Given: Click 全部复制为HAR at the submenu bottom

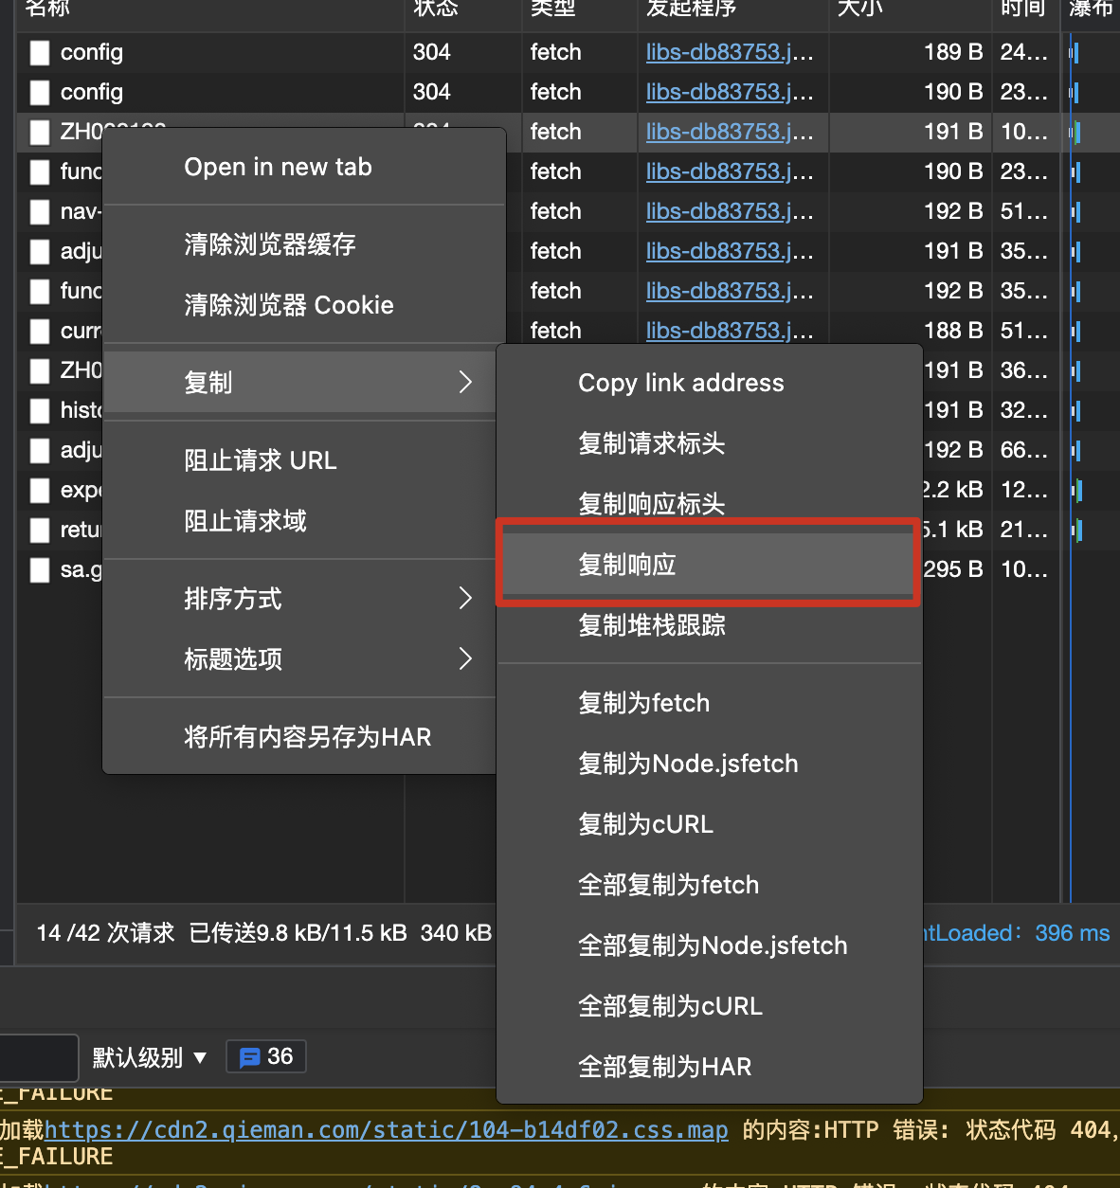Looking at the screenshot, I should (664, 1066).
